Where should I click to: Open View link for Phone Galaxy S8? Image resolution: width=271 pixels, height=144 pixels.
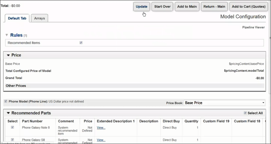click(x=101, y=140)
